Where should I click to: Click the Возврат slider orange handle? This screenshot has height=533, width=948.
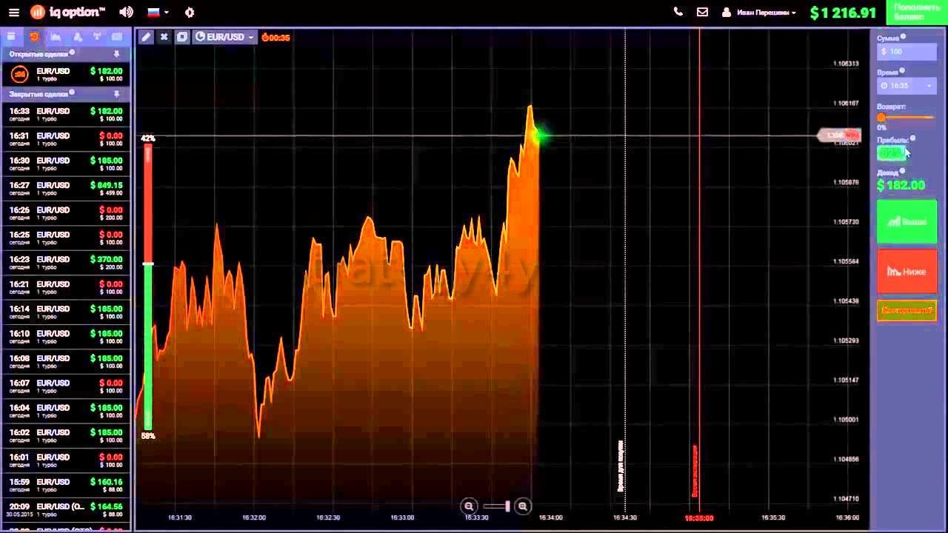pos(881,118)
